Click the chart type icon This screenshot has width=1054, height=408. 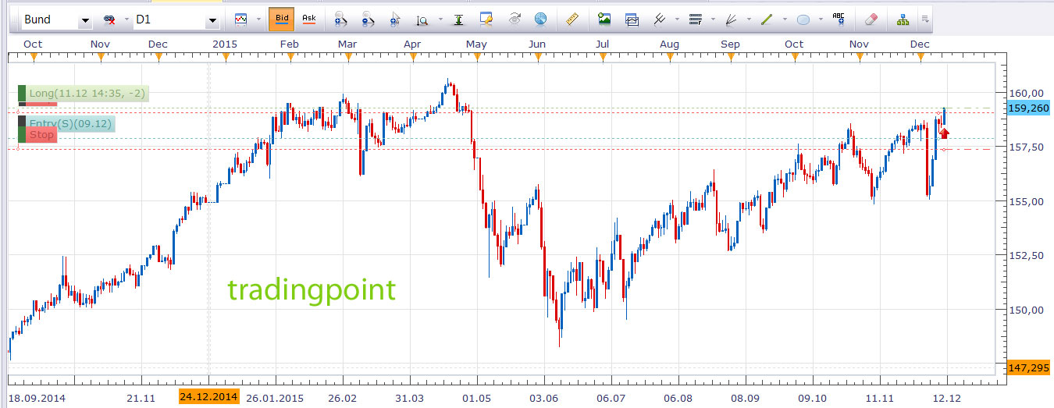(x=241, y=19)
